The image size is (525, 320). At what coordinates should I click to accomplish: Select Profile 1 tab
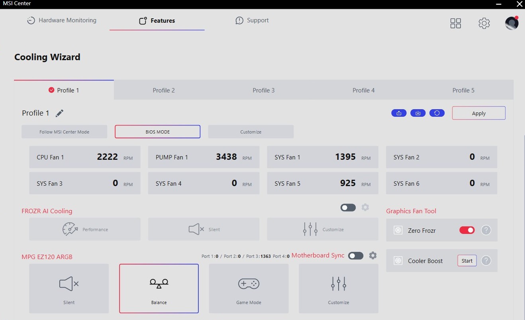click(x=64, y=90)
